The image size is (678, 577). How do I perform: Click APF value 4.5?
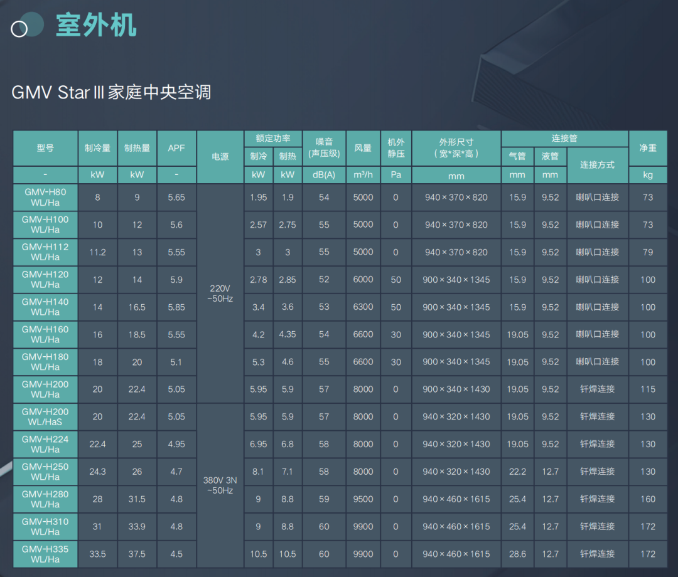176,554
